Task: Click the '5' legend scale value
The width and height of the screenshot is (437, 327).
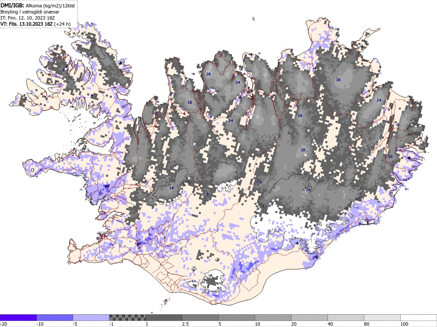Action: 220,324
